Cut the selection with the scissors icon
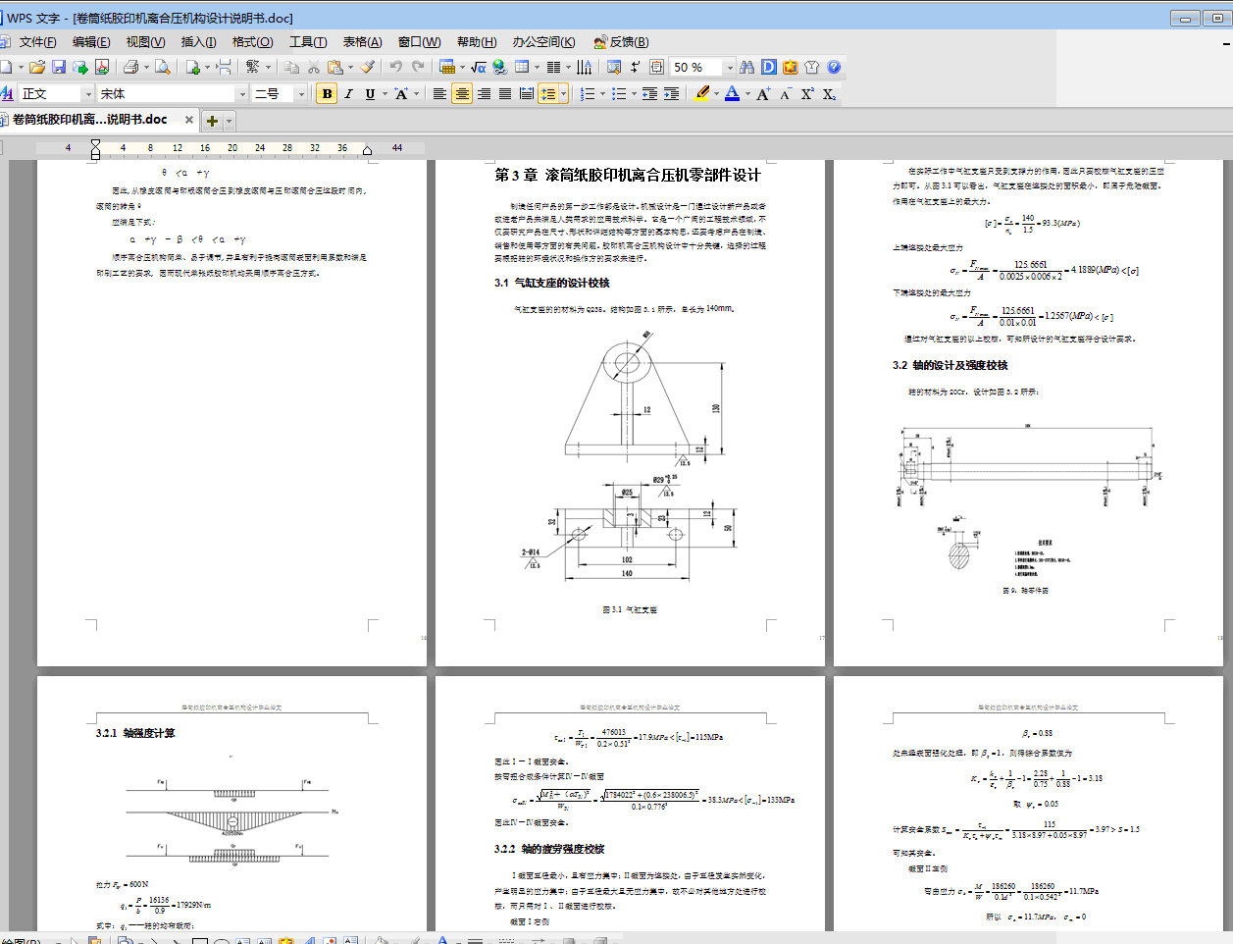 click(x=314, y=67)
